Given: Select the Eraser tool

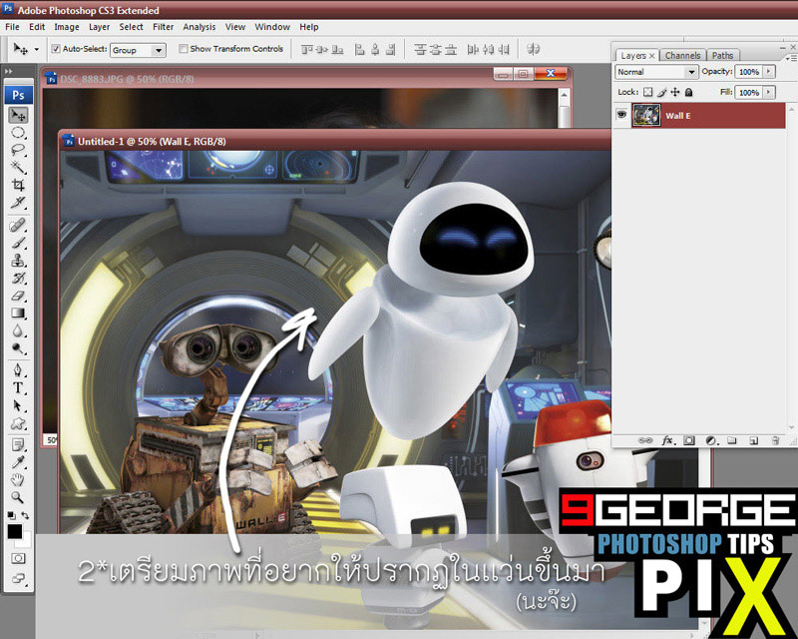Looking at the screenshot, I should pos(18,297).
